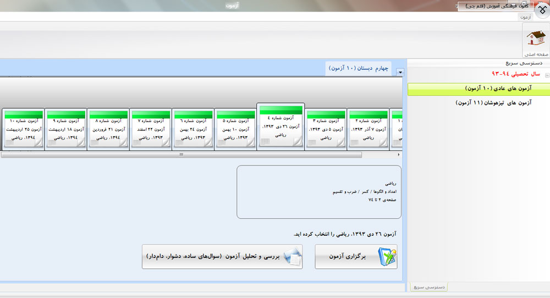This screenshot has width=550, height=298.
Task: Open the grade dropdown arrow beside چهارم دبستان
Action: click(400, 72)
